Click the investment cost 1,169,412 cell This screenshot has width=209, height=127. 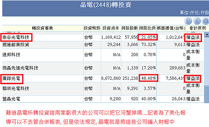[111, 37]
